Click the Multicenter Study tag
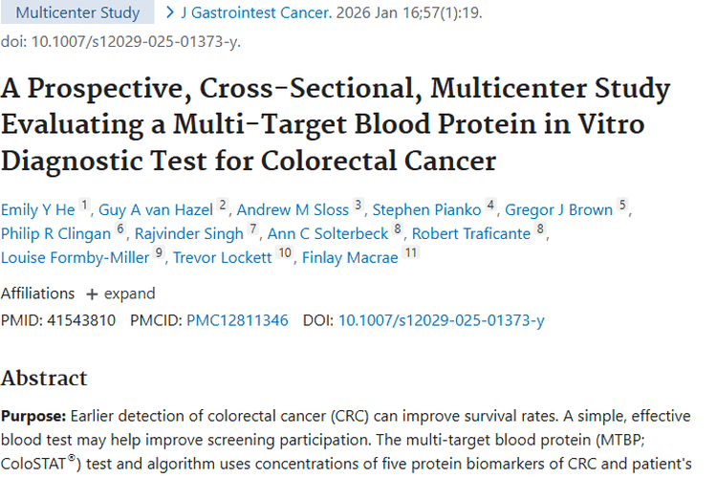Viewport: 717px width, 478px height. (x=77, y=13)
